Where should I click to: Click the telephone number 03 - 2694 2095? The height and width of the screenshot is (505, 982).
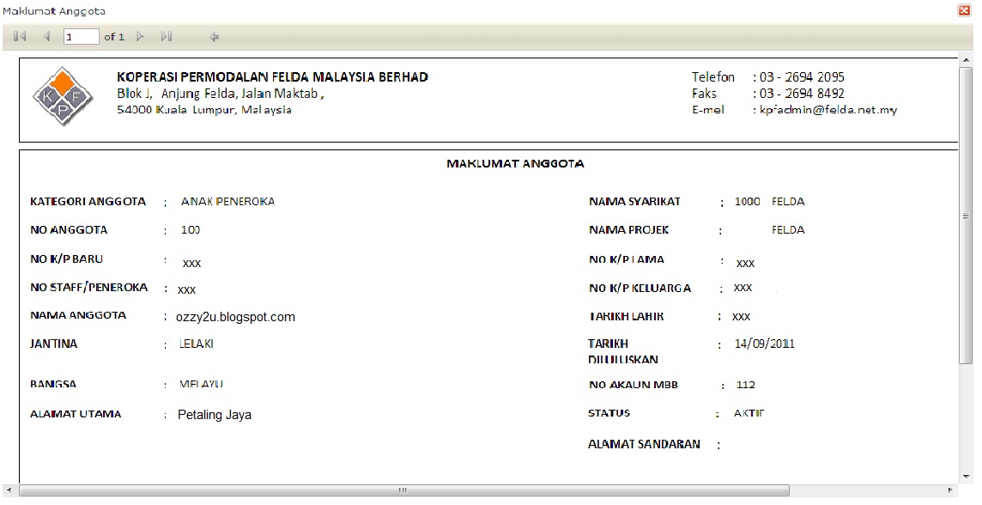(x=802, y=77)
